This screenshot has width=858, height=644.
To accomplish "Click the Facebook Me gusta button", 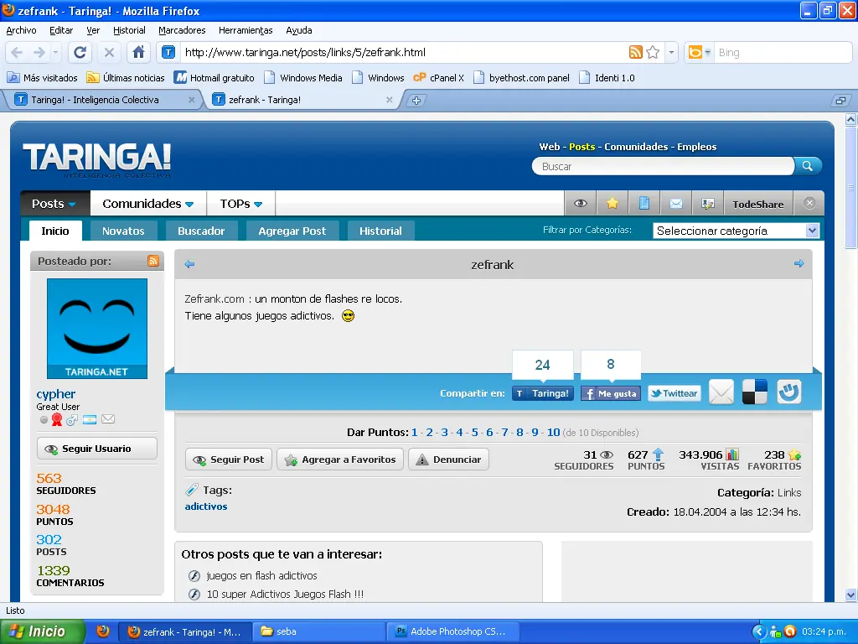I will pyautogui.click(x=611, y=393).
